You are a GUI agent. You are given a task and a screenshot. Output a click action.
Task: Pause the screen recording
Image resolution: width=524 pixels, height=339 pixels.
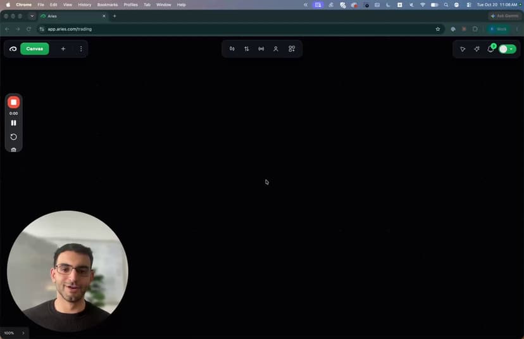click(x=14, y=123)
